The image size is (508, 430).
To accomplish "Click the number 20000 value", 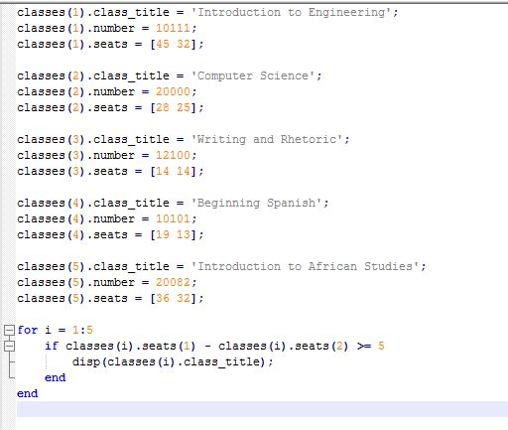I will point(173,91).
